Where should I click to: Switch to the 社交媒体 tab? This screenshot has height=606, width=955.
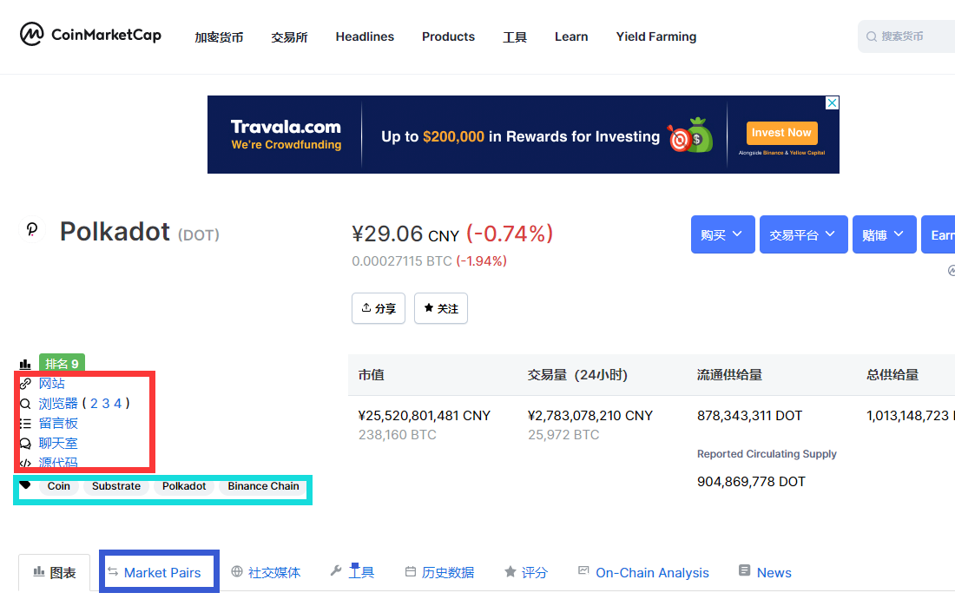pos(267,572)
